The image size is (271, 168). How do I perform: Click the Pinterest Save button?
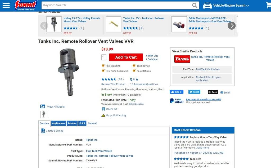tap(213, 92)
